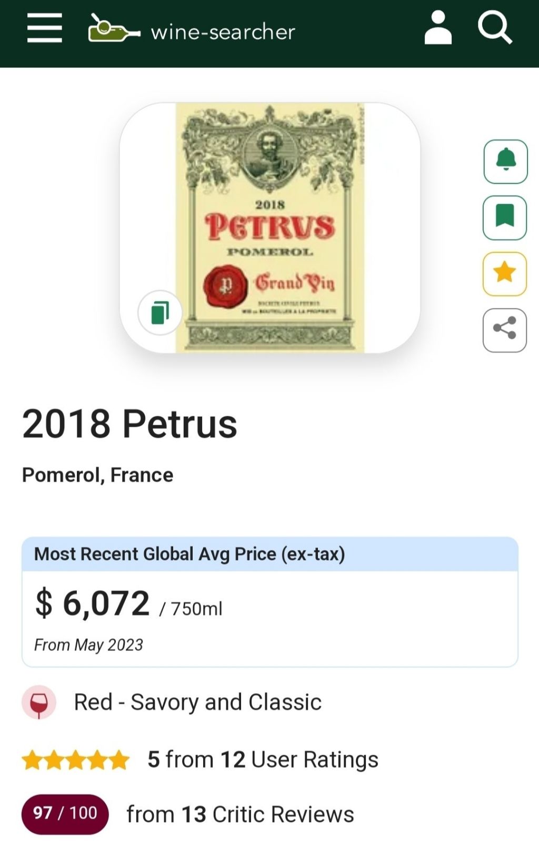Toggle the bookmark save icon
This screenshot has width=539, height=841.
coord(505,217)
